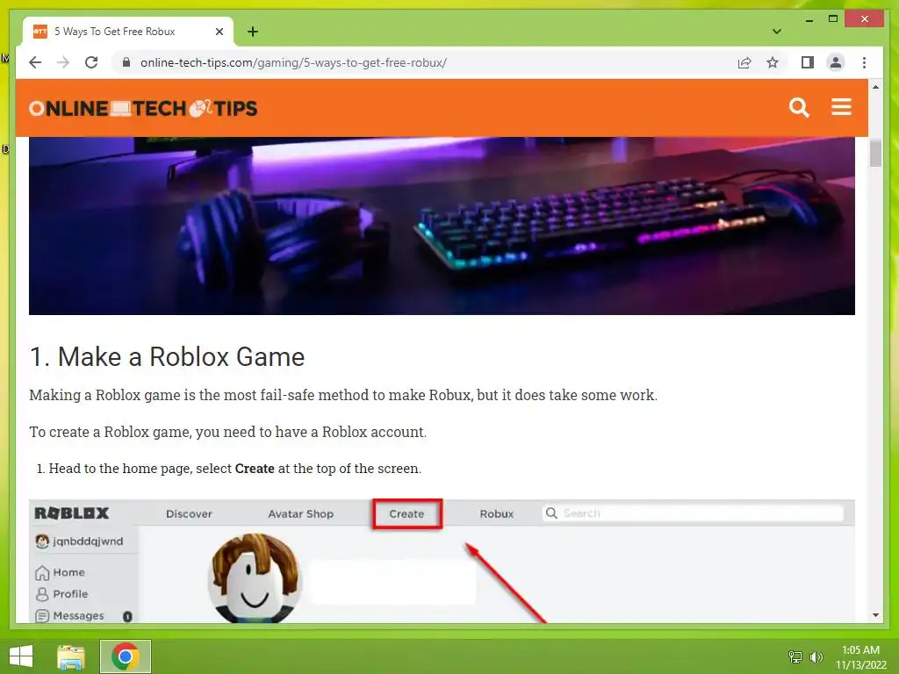Click the Chrome icon in the taskbar
The height and width of the screenshot is (674, 899).
coord(125,656)
